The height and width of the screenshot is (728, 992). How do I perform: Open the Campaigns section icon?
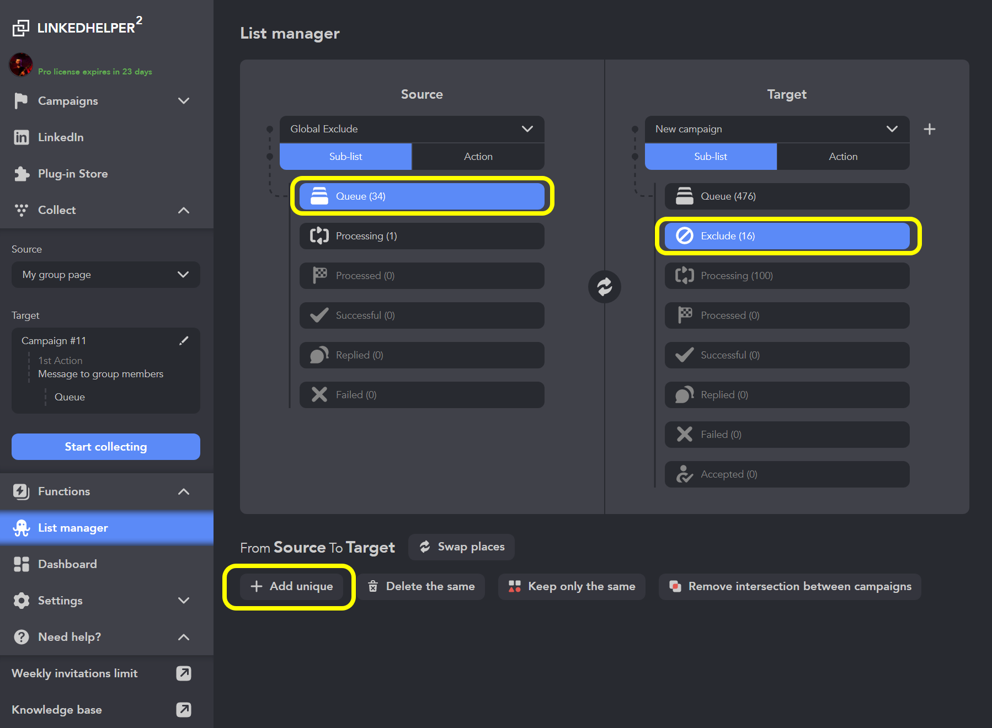(x=22, y=101)
